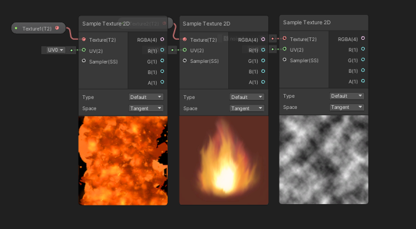Click A(1) output port on flame-preview node
Screen dimensions: 416x229
[x=263, y=82]
